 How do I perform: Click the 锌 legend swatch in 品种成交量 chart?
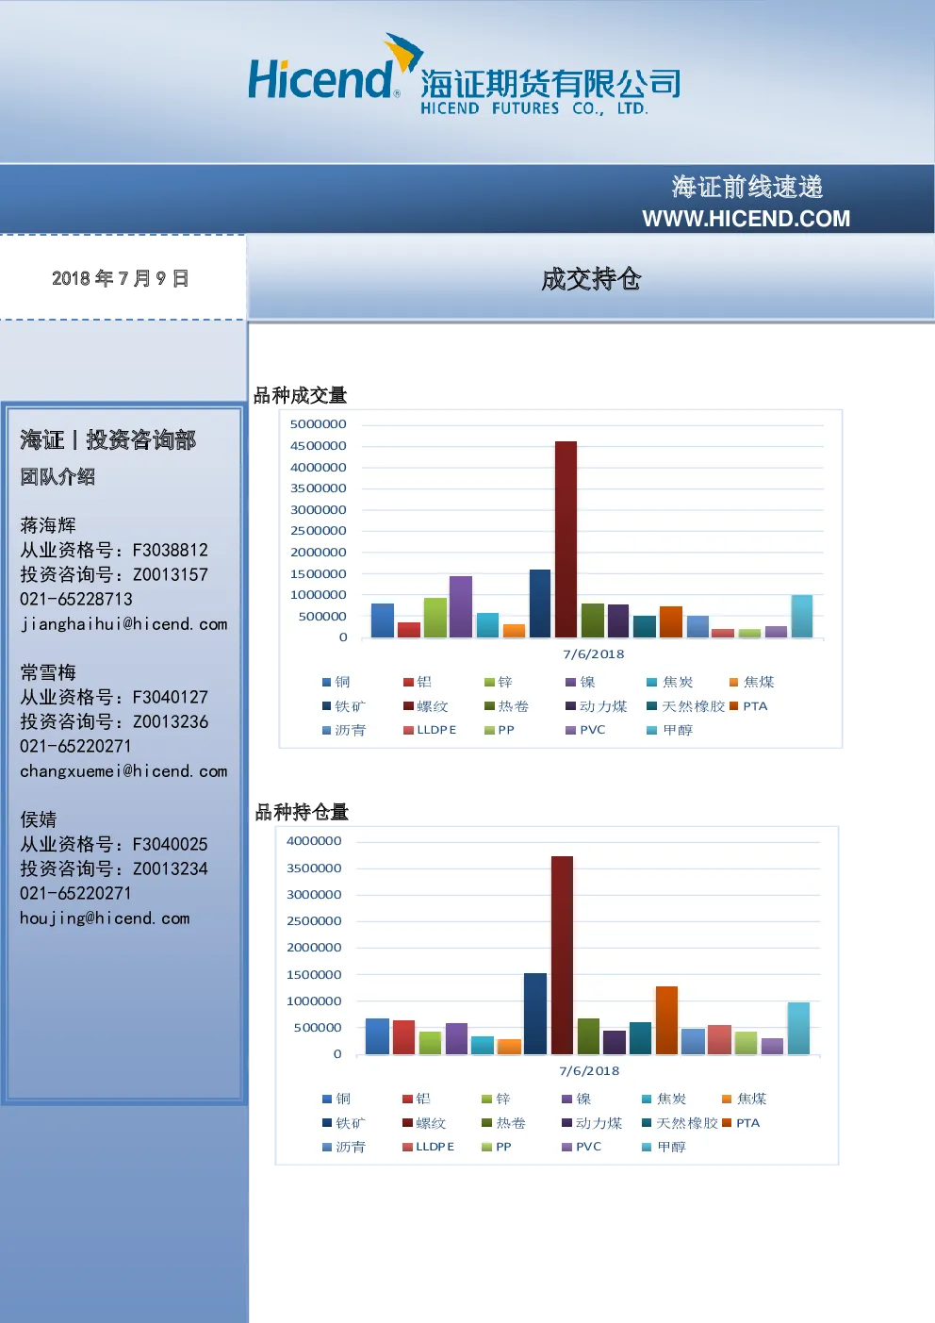coord(489,683)
